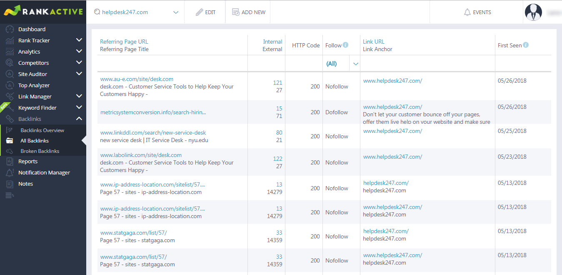Expand the Competitors menu chevron

tap(79, 63)
